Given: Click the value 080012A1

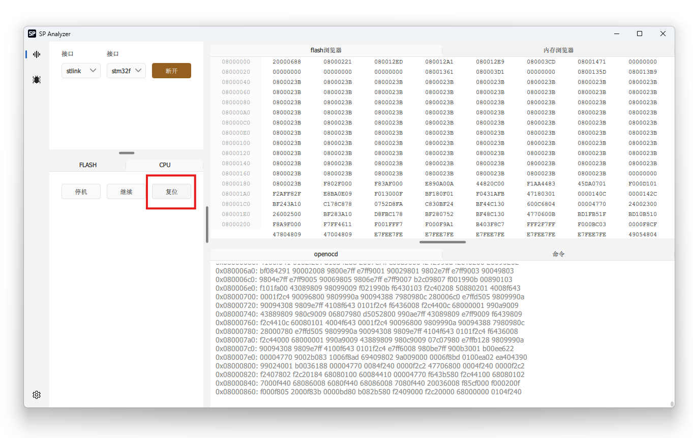Looking at the screenshot, I should (x=439, y=61).
